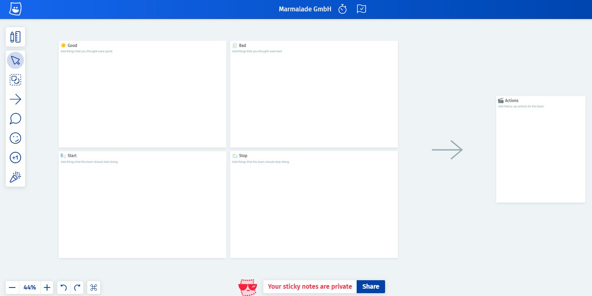Click the Share sticky notes button
Image resolution: width=592 pixels, height=296 pixels.
(371, 287)
